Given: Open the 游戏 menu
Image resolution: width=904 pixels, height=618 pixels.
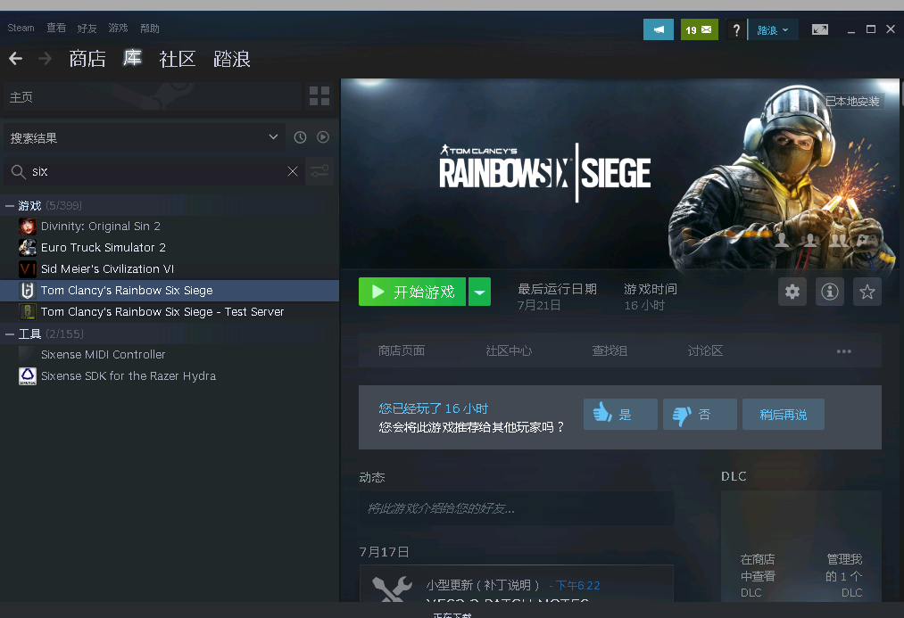Looking at the screenshot, I should pyautogui.click(x=118, y=28).
